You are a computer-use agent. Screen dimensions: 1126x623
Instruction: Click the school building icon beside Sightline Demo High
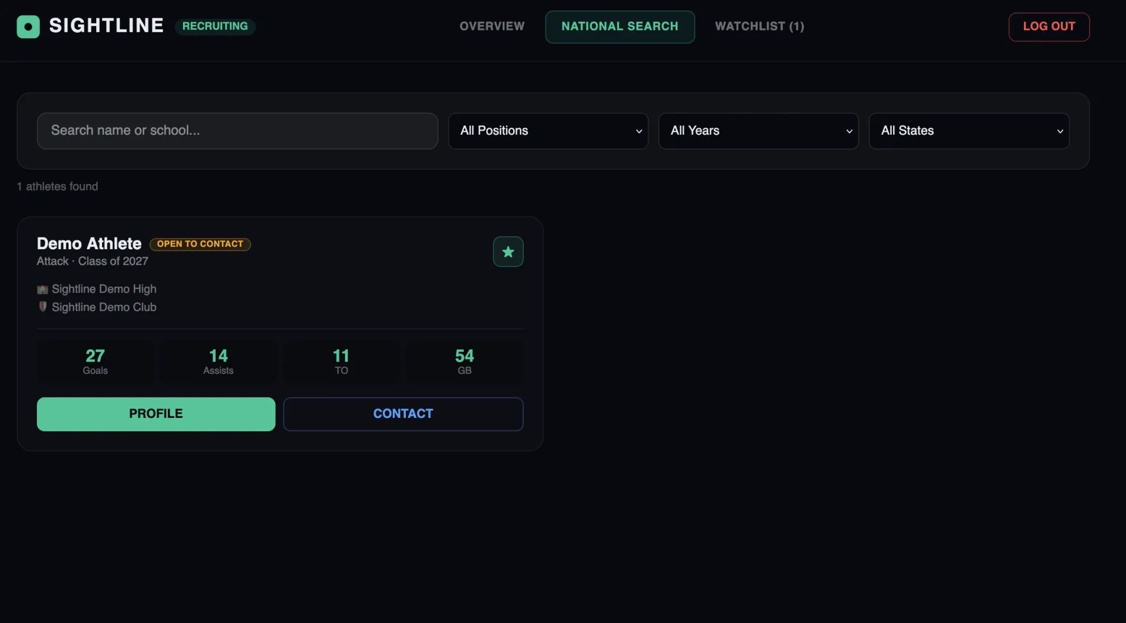click(42, 290)
